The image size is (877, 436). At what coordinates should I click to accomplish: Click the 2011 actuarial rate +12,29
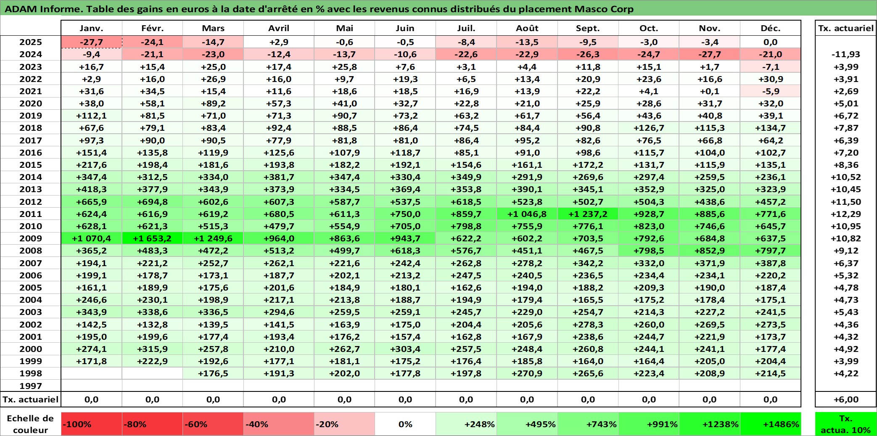846,214
